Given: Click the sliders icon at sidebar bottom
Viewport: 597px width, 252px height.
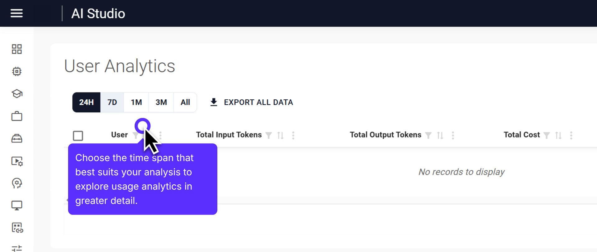Looking at the screenshot, I should coord(17,248).
